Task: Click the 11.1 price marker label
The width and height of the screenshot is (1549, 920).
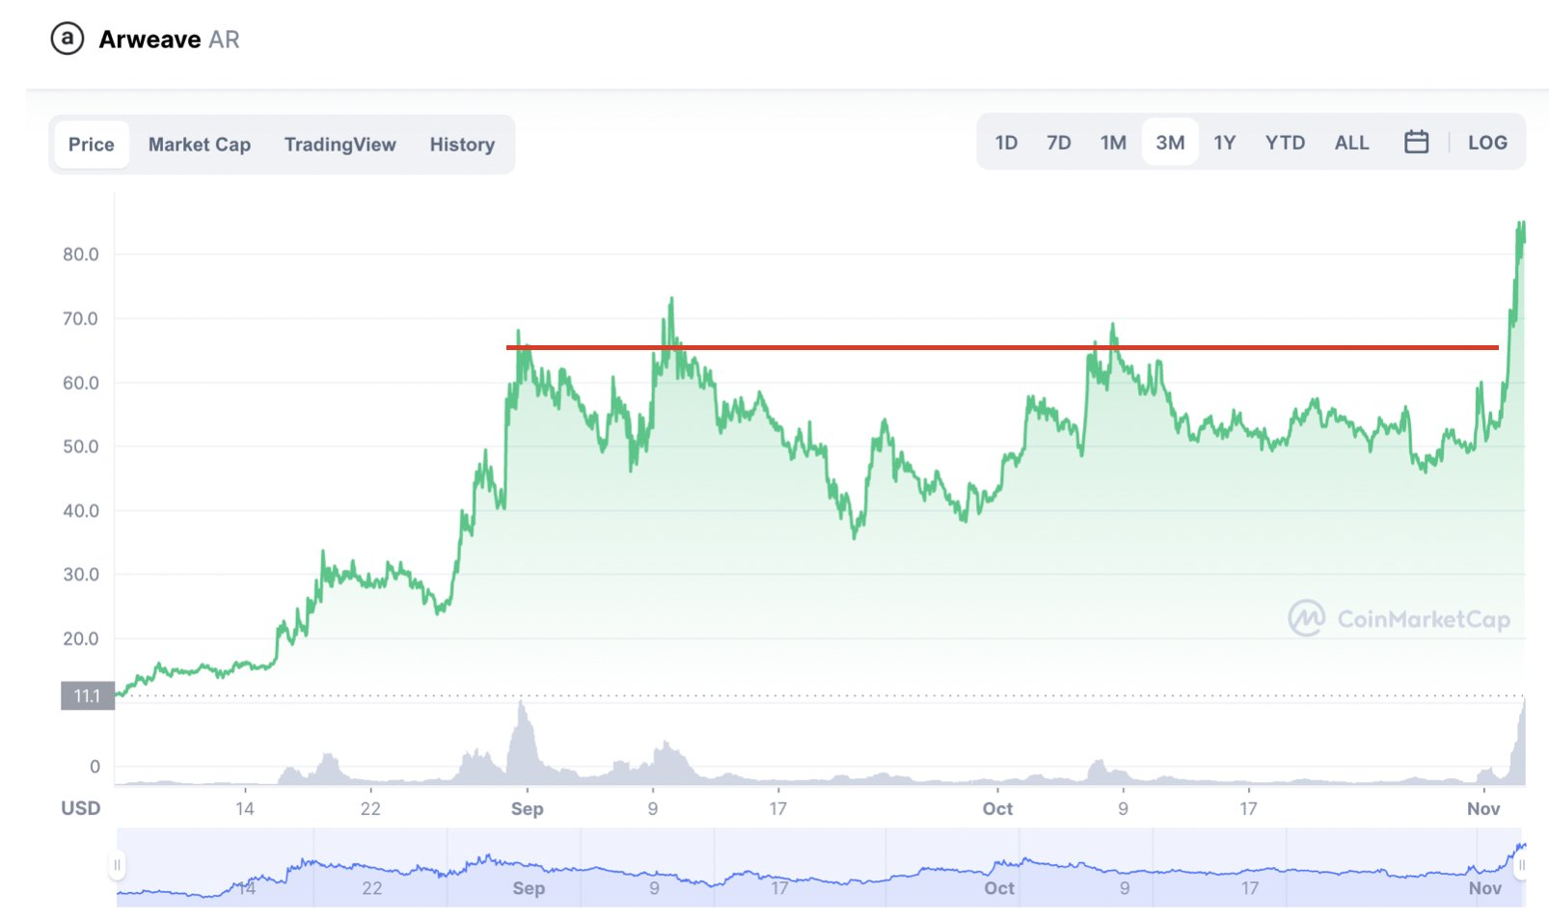Action: point(88,695)
